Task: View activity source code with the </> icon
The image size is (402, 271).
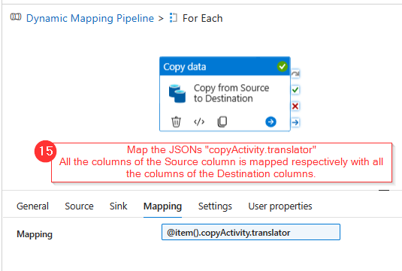Action: point(199,122)
